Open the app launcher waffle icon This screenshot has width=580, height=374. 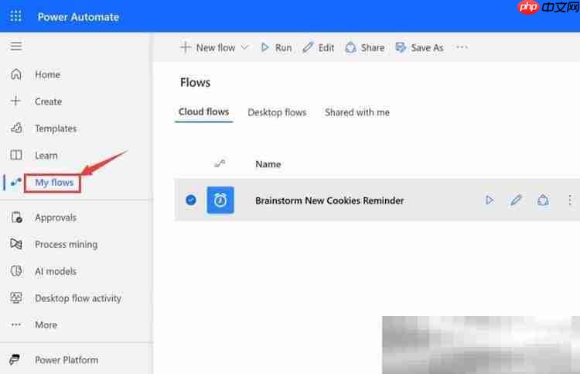[15, 16]
